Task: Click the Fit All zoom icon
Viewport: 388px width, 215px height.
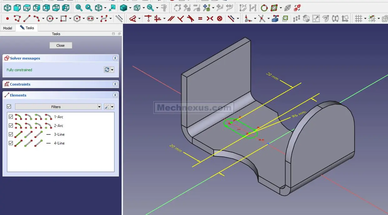Action: pyautogui.click(x=79, y=8)
